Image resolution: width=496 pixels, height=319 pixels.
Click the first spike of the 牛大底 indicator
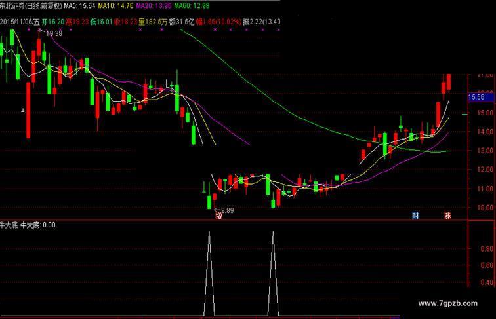[x=209, y=273]
